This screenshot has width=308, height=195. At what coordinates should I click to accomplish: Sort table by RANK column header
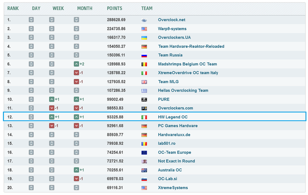[13, 9]
